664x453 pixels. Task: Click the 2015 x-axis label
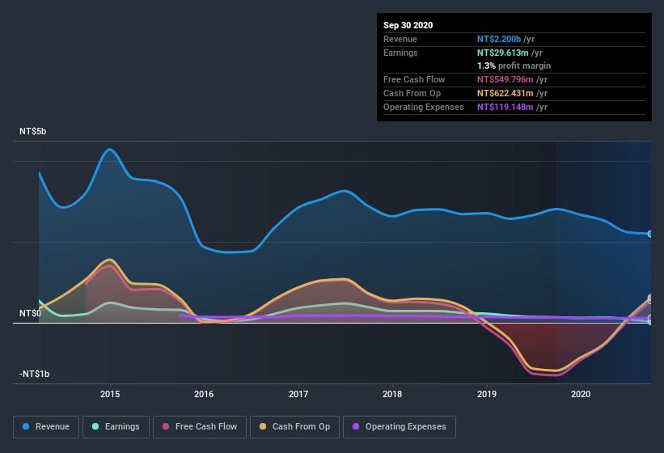[110, 394]
